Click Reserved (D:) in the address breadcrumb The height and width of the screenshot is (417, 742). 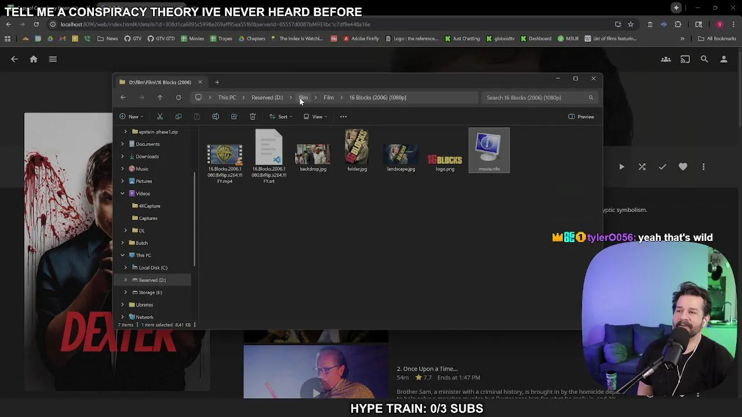[x=267, y=97]
